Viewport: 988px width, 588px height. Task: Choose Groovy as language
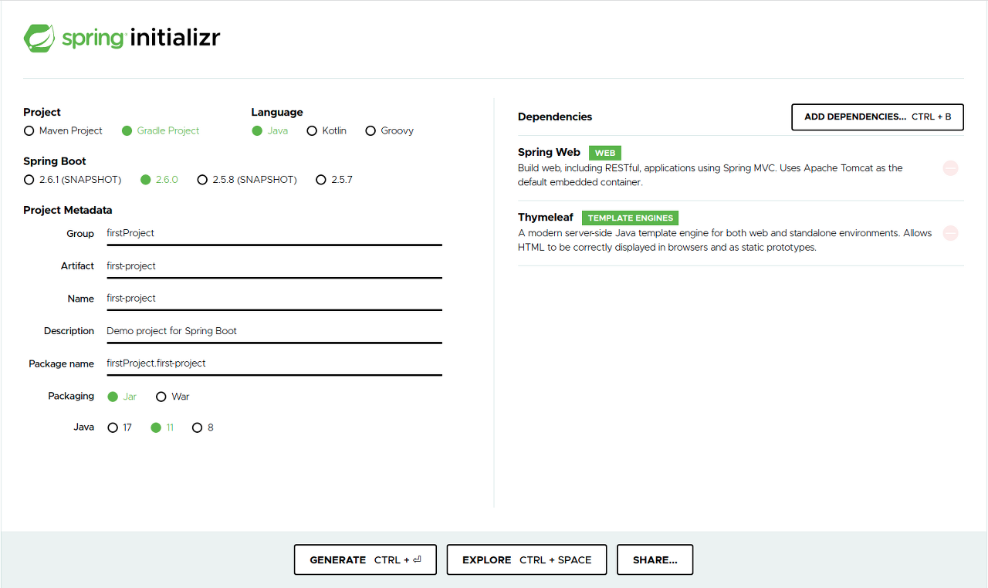(390, 130)
